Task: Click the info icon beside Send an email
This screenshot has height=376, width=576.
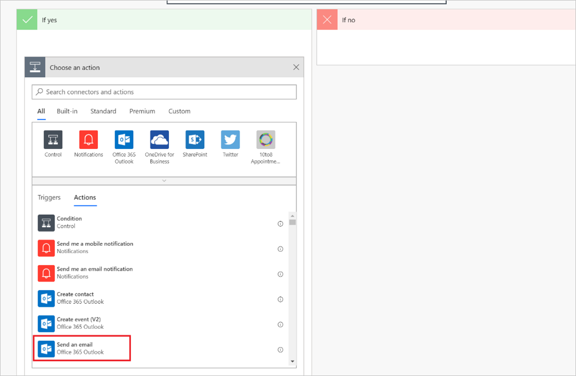Action: (280, 349)
